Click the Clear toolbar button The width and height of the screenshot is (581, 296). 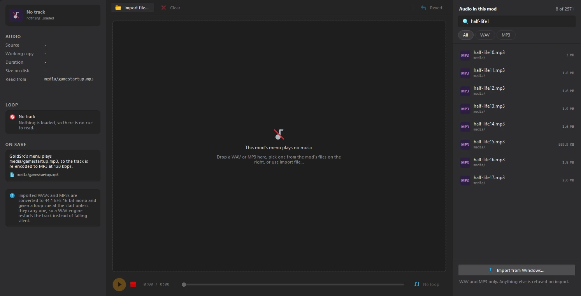point(171,8)
